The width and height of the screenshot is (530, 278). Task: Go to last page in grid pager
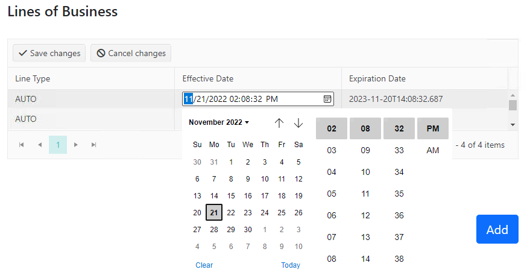click(94, 145)
